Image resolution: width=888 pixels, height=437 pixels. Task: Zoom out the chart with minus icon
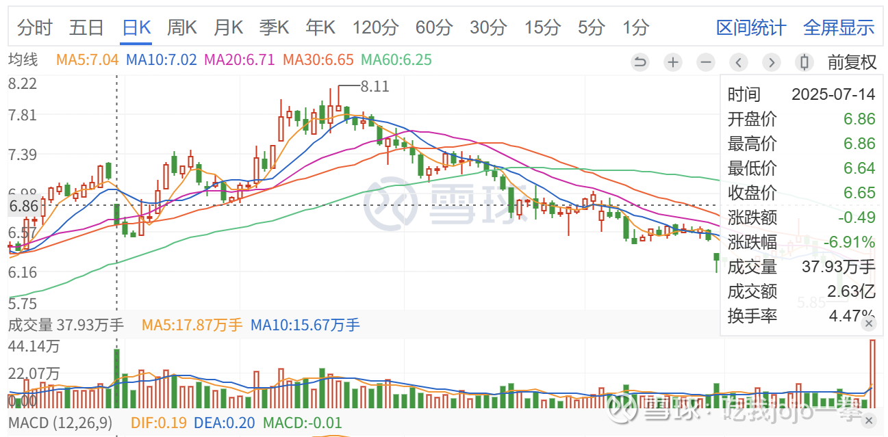coord(706,62)
